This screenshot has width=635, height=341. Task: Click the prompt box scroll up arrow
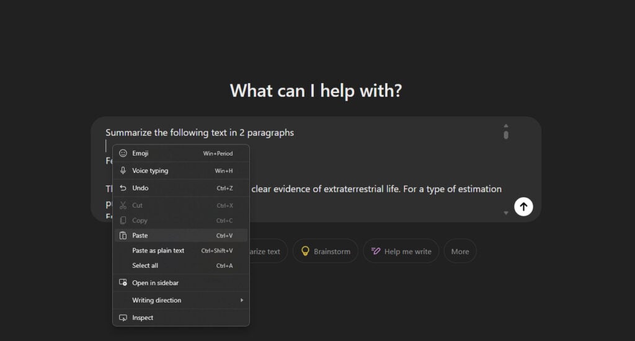click(506, 125)
